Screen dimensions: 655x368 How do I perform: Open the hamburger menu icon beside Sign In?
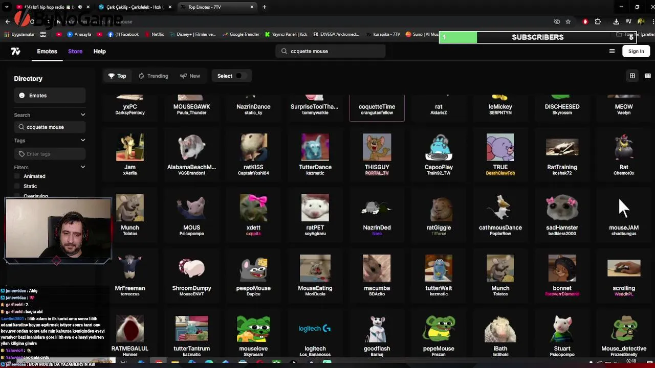[612, 51]
